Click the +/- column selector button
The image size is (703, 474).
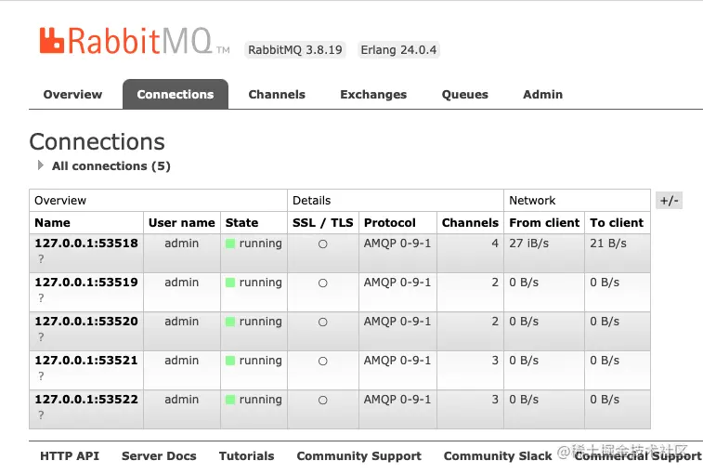pos(669,200)
